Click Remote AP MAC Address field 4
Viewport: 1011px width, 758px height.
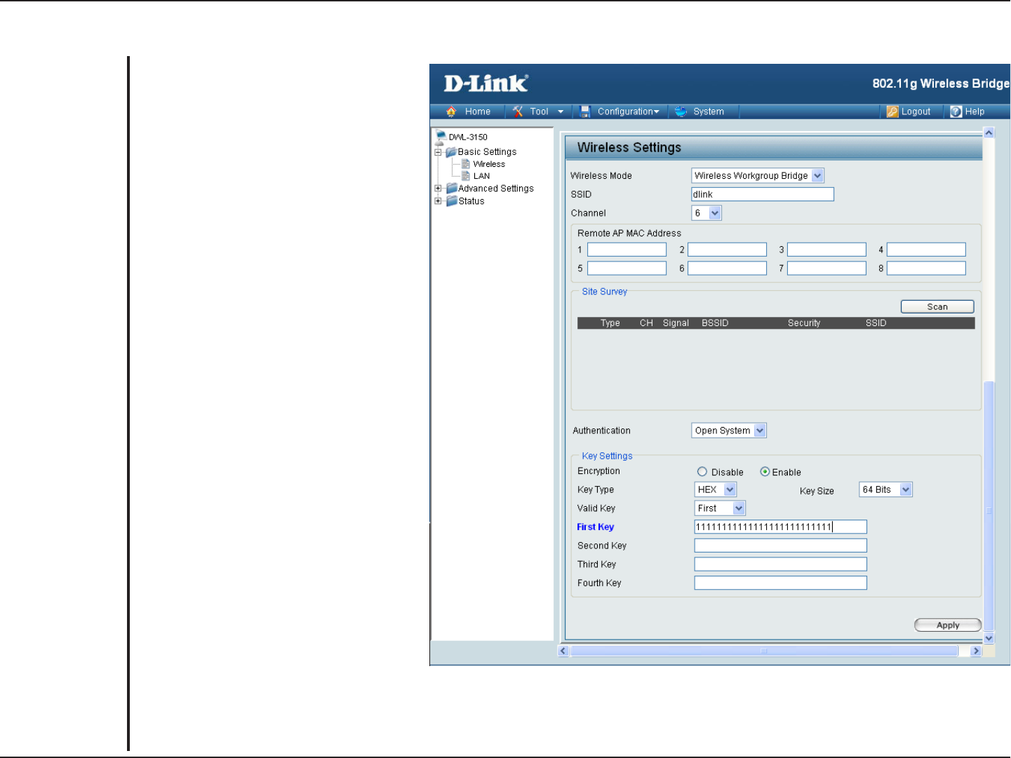pos(926,250)
